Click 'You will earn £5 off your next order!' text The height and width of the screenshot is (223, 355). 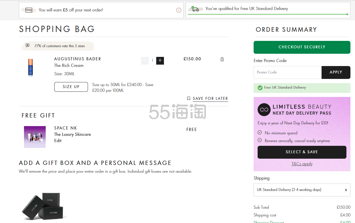click(71, 10)
